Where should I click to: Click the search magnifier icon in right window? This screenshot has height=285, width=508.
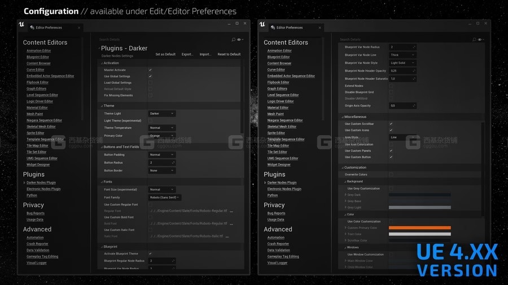tap(474, 40)
